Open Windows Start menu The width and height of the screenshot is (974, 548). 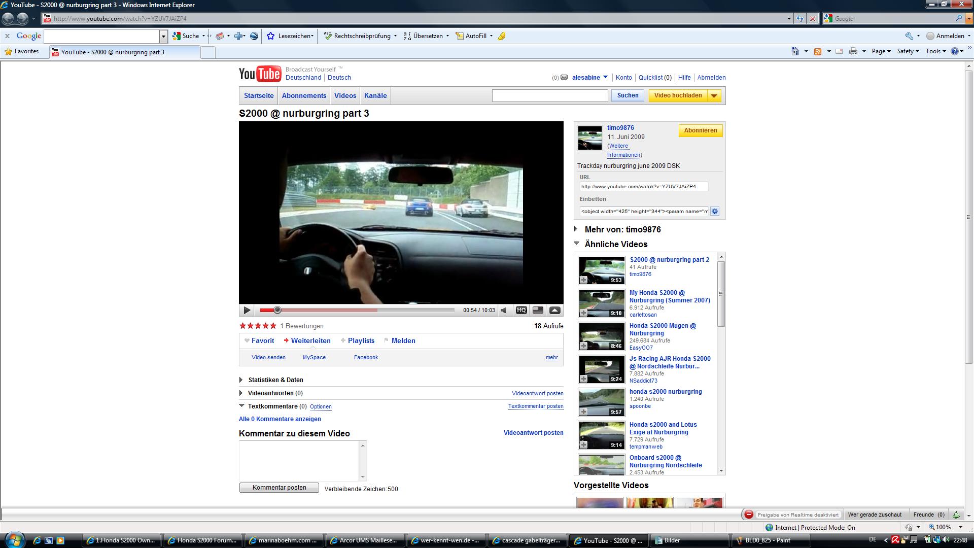[14, 539]
